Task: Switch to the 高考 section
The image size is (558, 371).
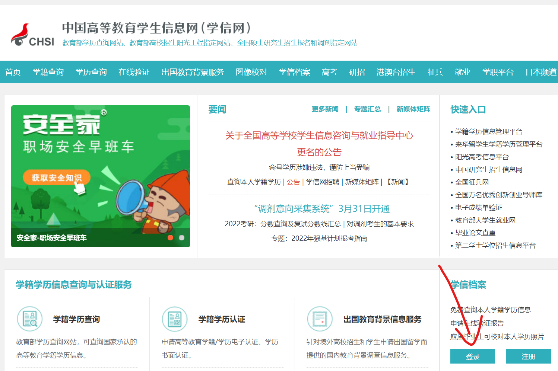Action: click(329, 72)
